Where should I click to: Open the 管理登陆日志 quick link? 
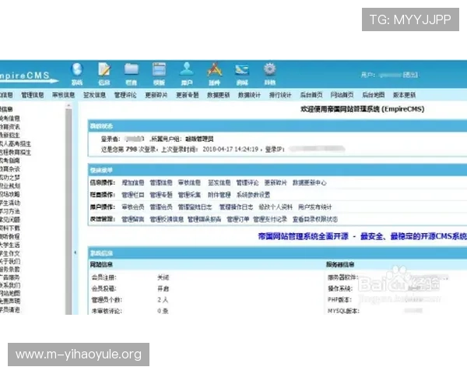pyautogui.click(x=195, y=207)
